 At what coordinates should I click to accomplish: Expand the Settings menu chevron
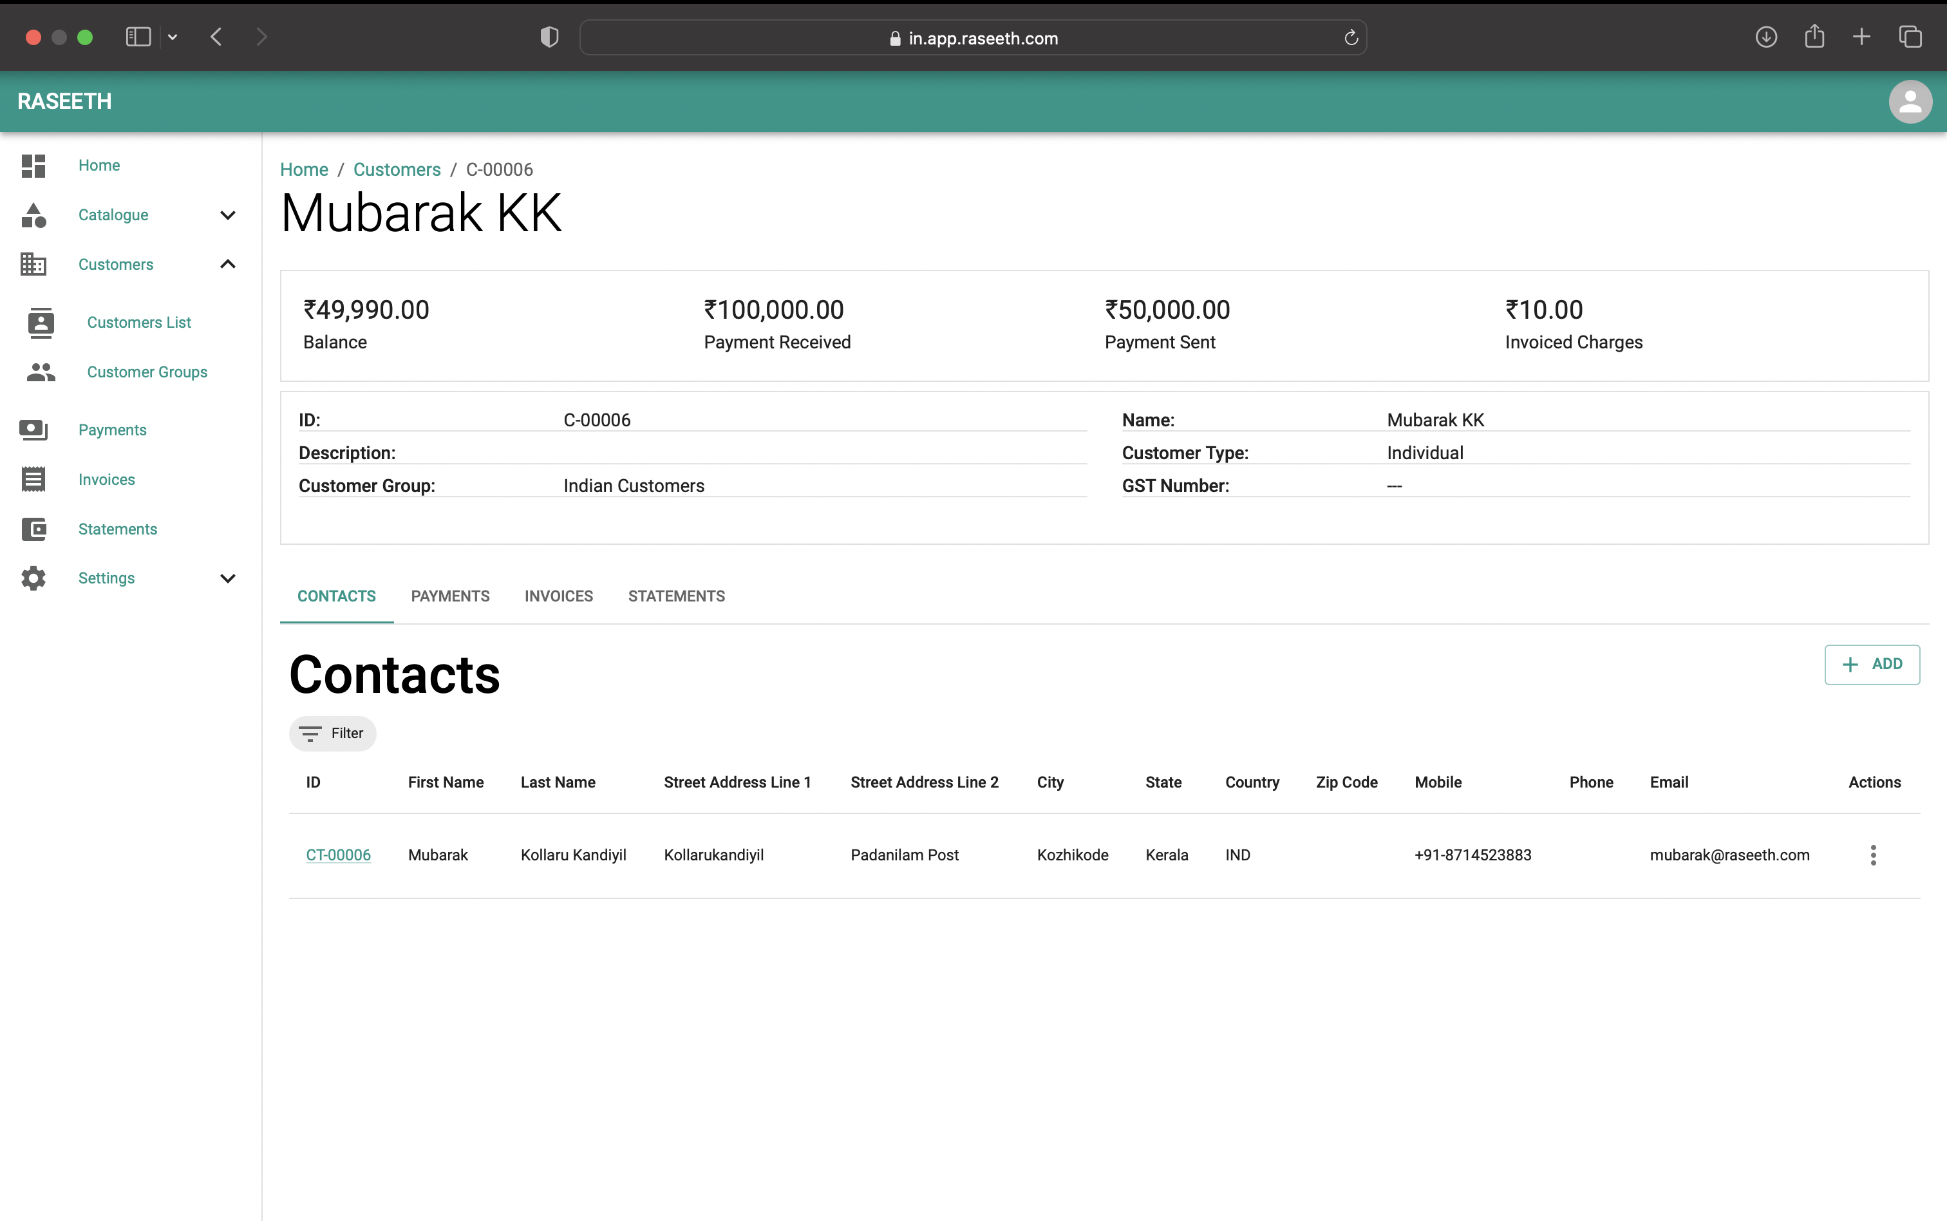coord(228,579)
